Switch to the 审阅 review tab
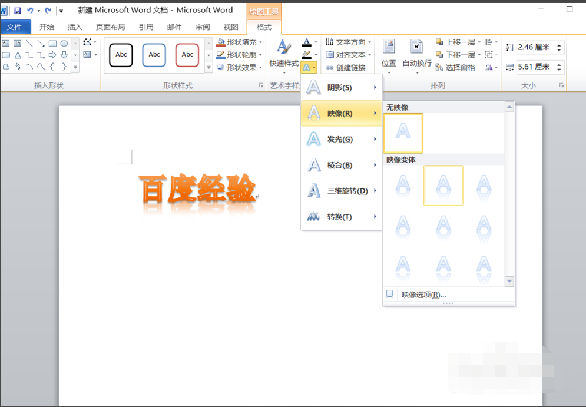Screen dimensions: 586x407 (203, 27)
